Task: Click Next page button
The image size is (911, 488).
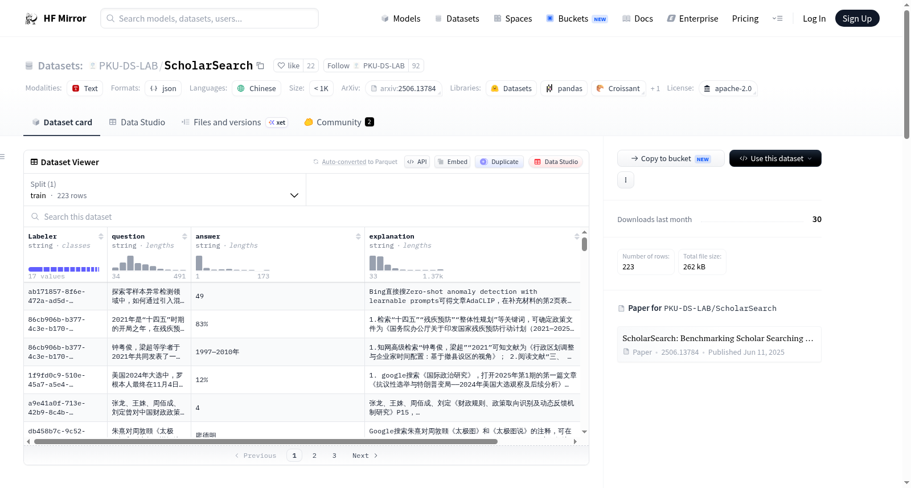Action: pos(365,456)
